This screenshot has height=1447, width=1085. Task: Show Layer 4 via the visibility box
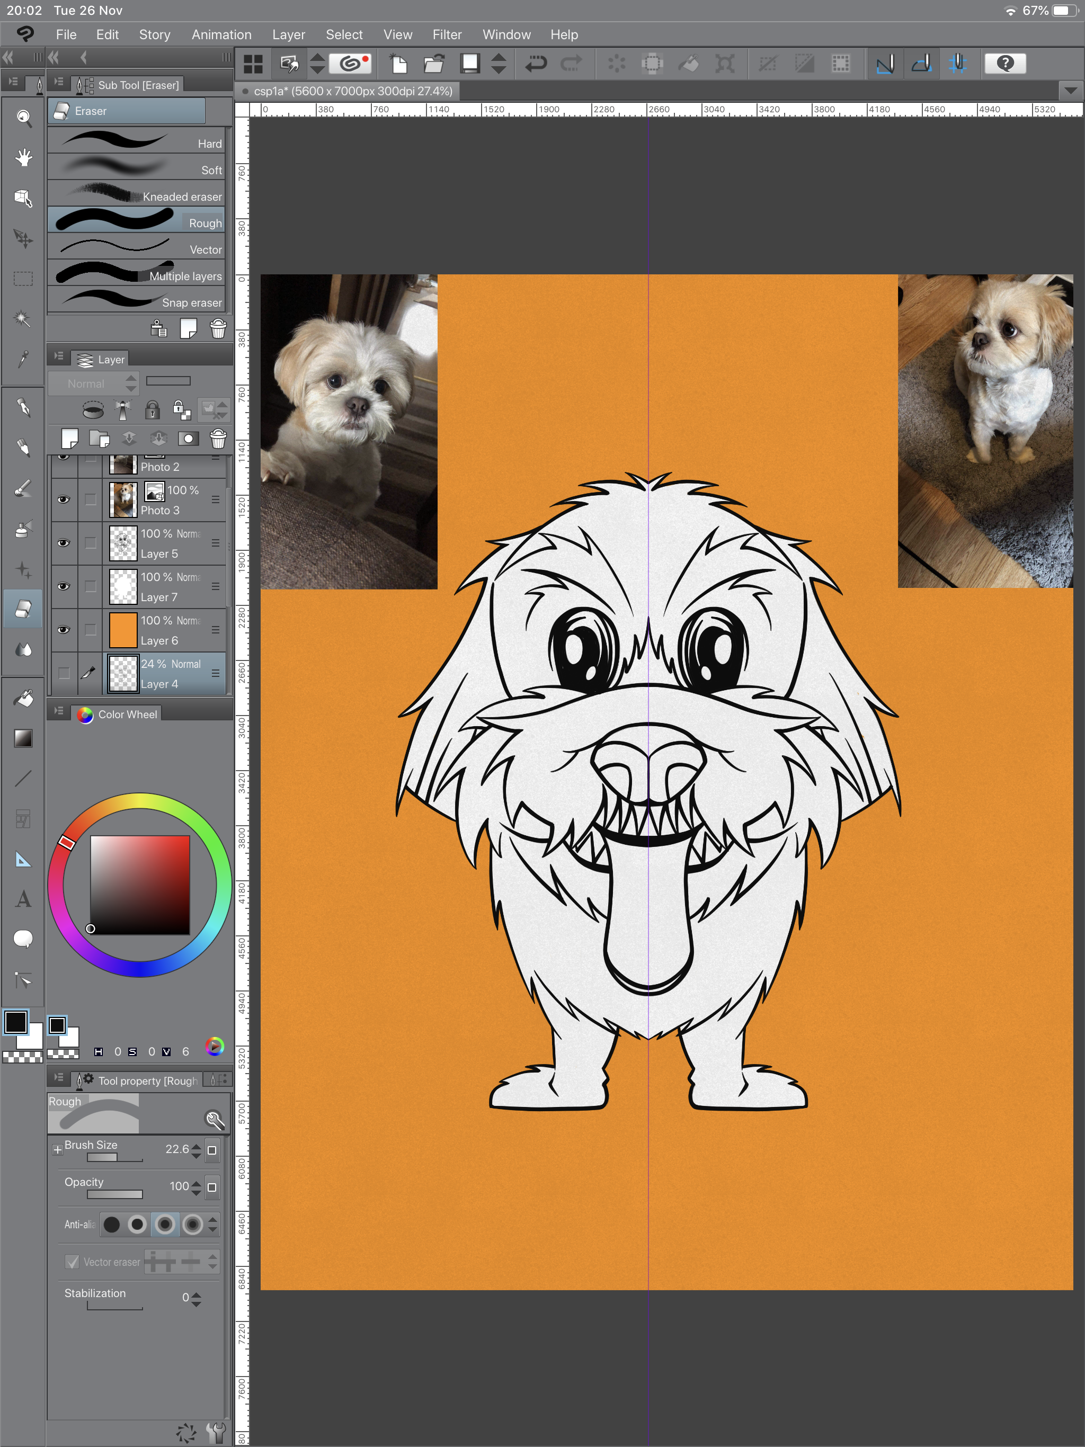click(64, 673)
